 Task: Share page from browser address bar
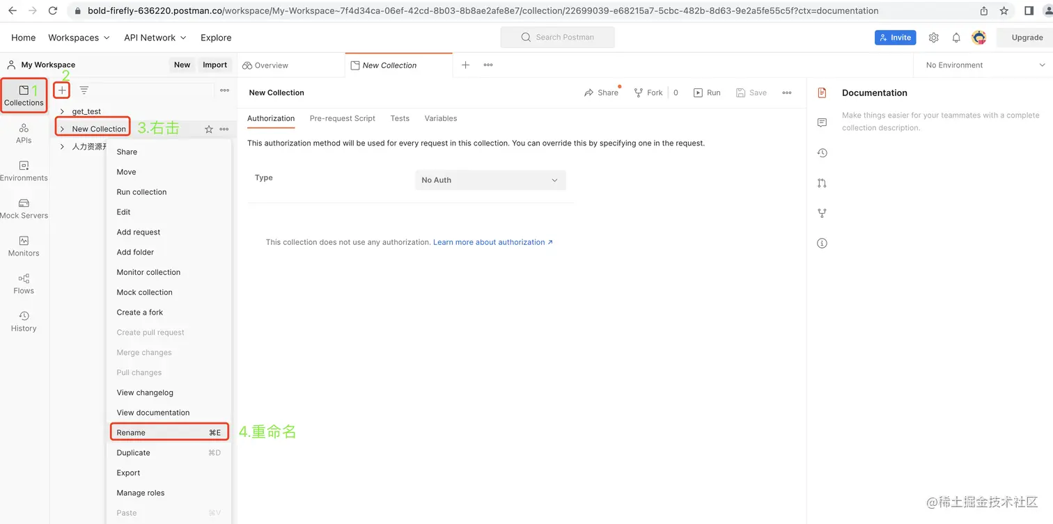click(x=984, y=11)
